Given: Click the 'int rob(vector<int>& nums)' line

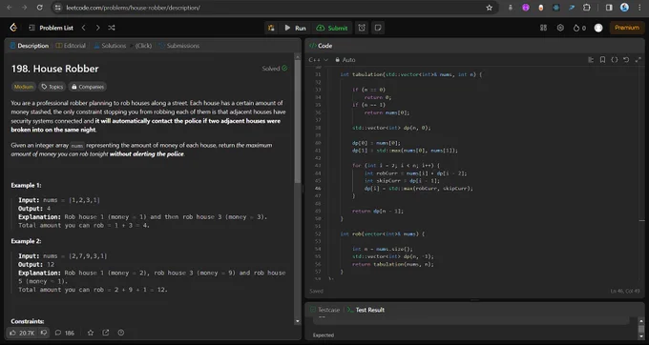Looking at the screenshot, I should tap(382, 233).
